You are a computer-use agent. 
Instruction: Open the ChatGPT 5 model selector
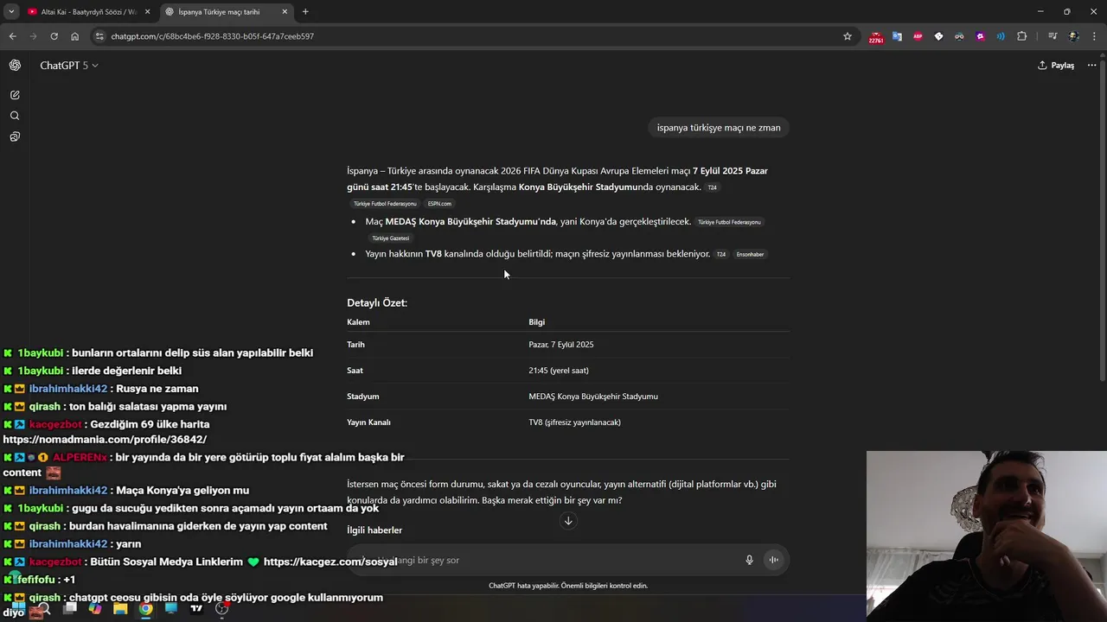coord(68,66)
